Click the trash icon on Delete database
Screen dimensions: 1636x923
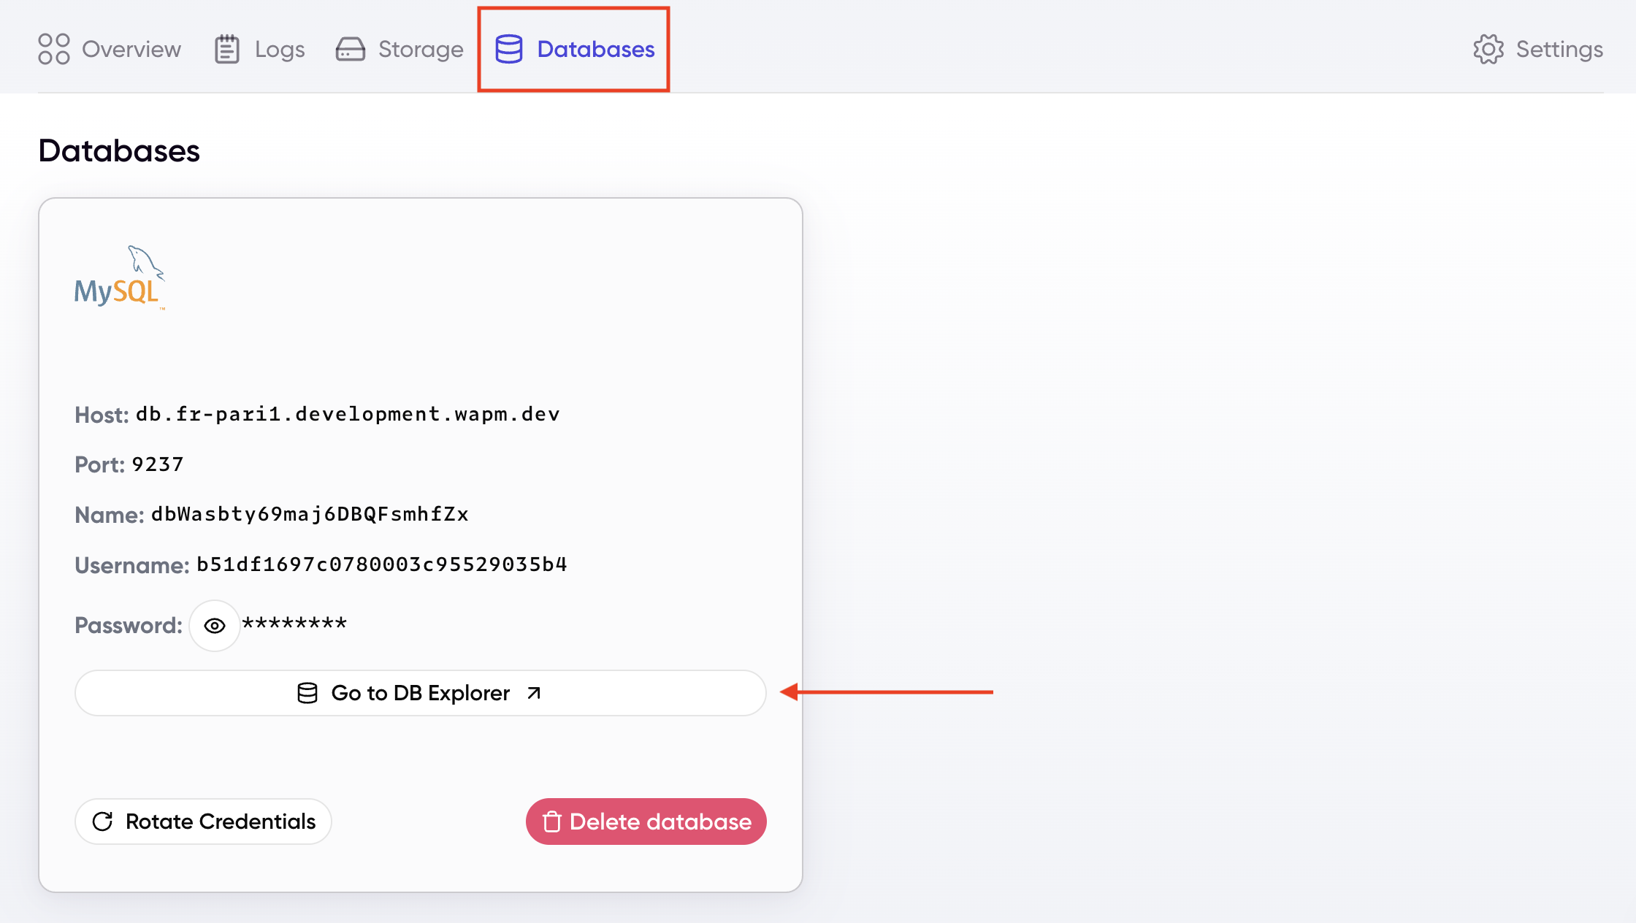pyautogui.click(x=551, y=821)
